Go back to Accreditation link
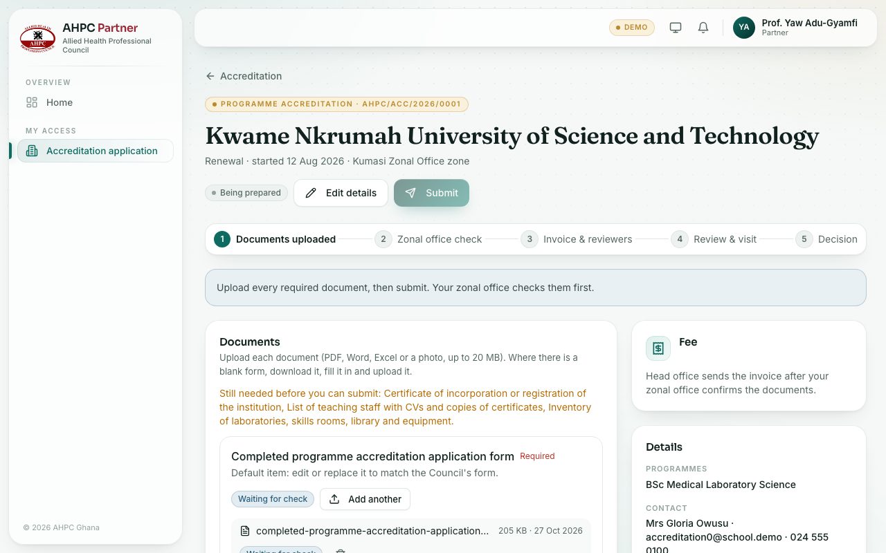This screenshot has height=553, width=886. 244,76
